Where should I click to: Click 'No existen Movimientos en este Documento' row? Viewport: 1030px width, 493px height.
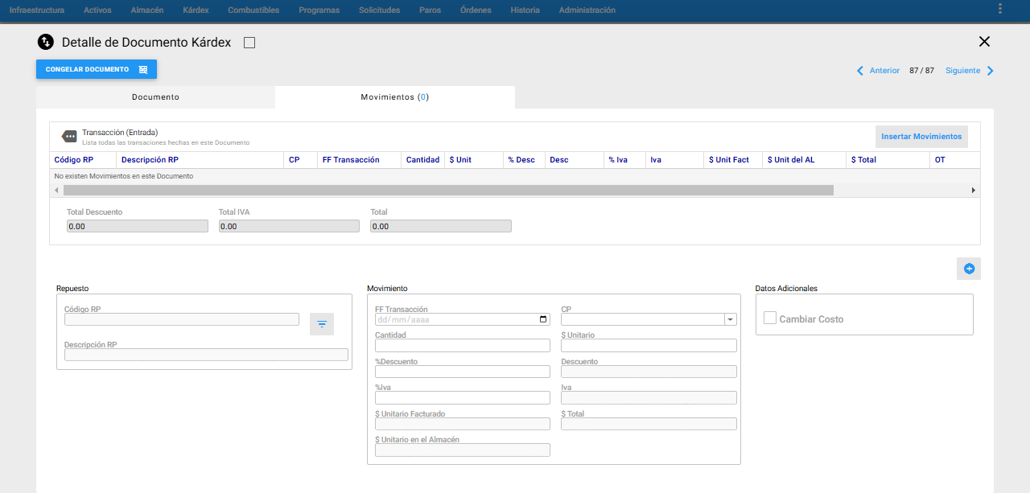coord(515,176)
